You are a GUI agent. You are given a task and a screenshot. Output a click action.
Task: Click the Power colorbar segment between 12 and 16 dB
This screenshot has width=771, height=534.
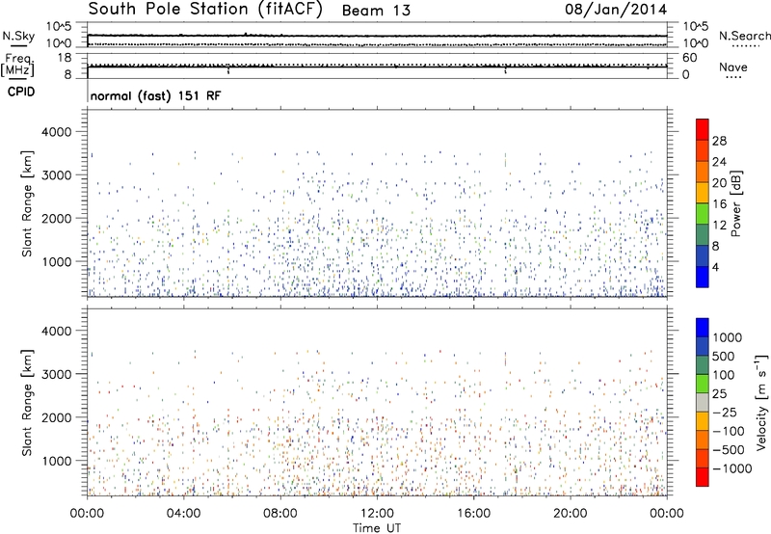coord(703,214)
